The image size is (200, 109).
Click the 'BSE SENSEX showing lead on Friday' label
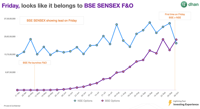click(x=52, y=20)
